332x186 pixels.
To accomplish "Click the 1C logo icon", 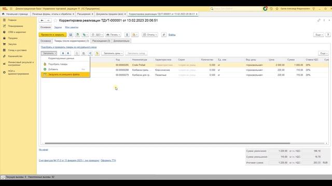I will point(5,9).
